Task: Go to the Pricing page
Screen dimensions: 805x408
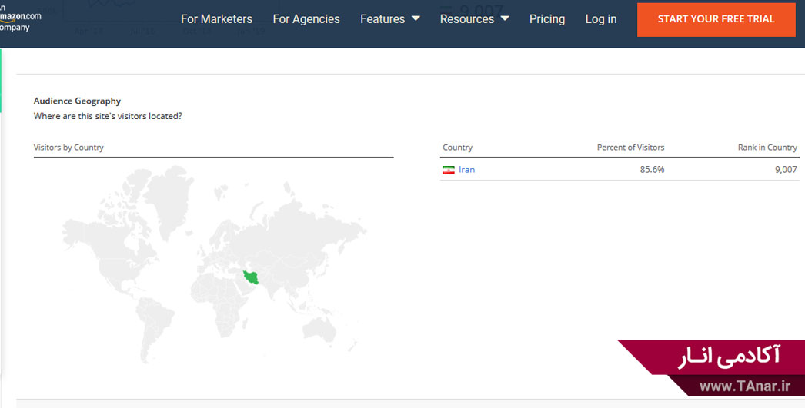Action: pyautogui.click(x=547, y=19)
